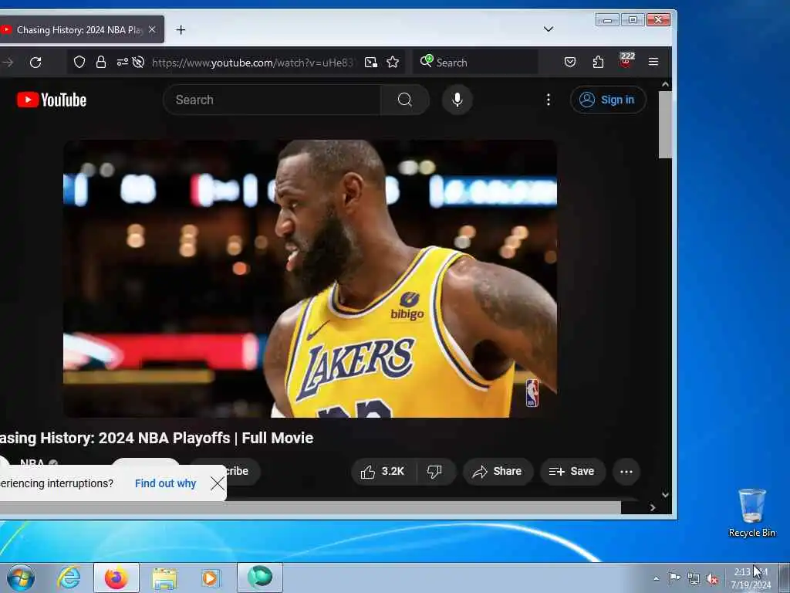
Task: Click the forward navigation arrow
Action: 8,63
